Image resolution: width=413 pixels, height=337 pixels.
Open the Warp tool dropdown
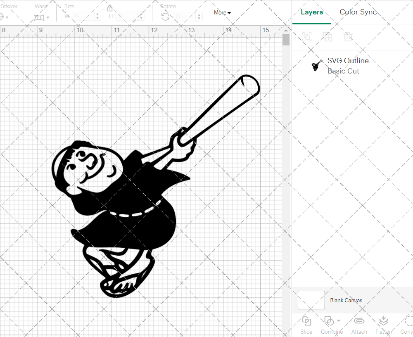47,18
